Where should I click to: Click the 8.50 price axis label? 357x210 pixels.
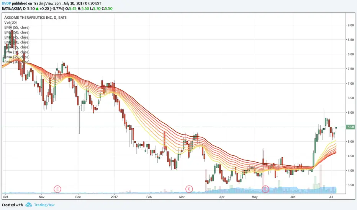[x=350, y=40]
